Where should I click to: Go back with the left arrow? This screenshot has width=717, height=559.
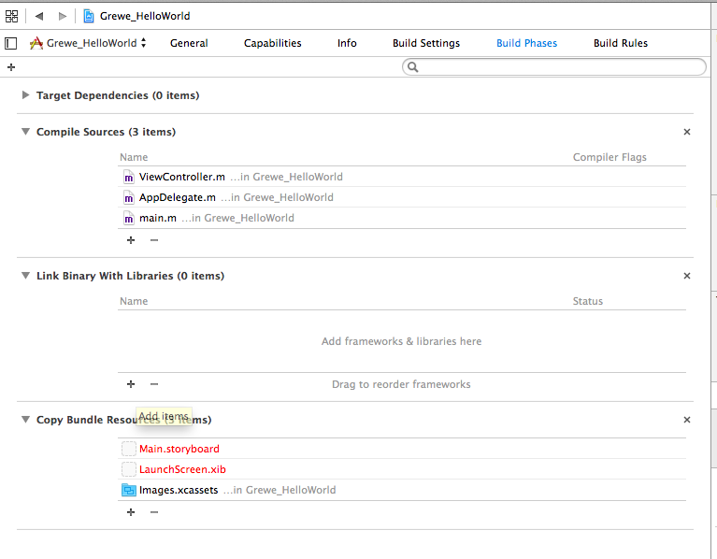(39, 16)
